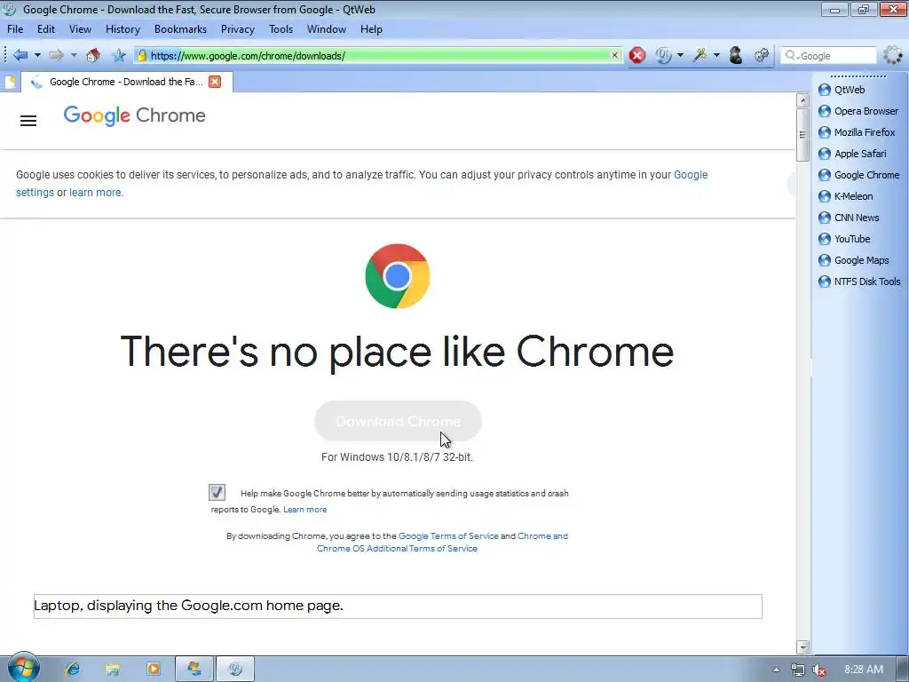Open the home page via house icon
909x682 pixels.
(92, 56)
